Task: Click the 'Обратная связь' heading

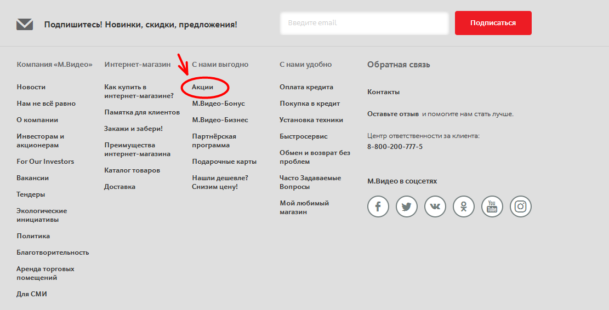Action: 399,65
